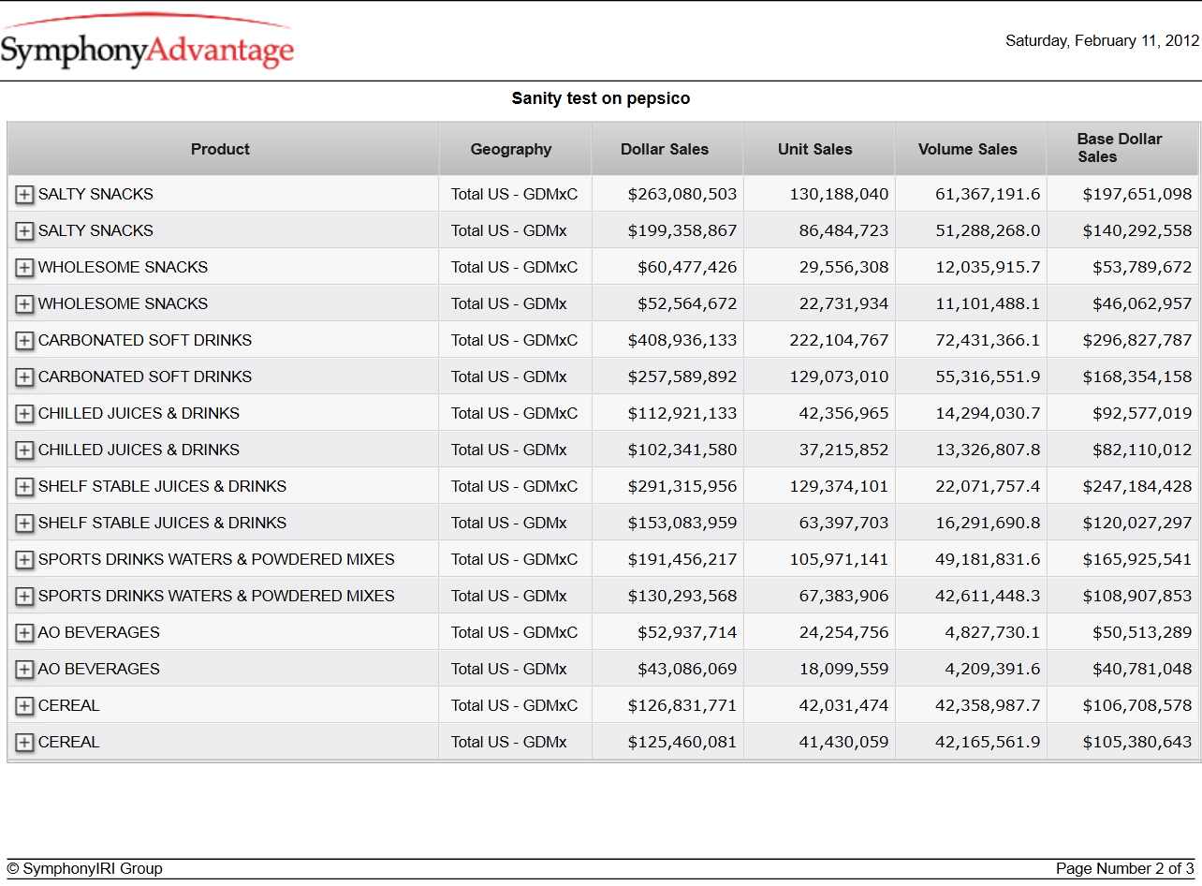Select the 129,374,101 unit sales cell
This screenshot has height=886, width=1202.
coord(819,486)
